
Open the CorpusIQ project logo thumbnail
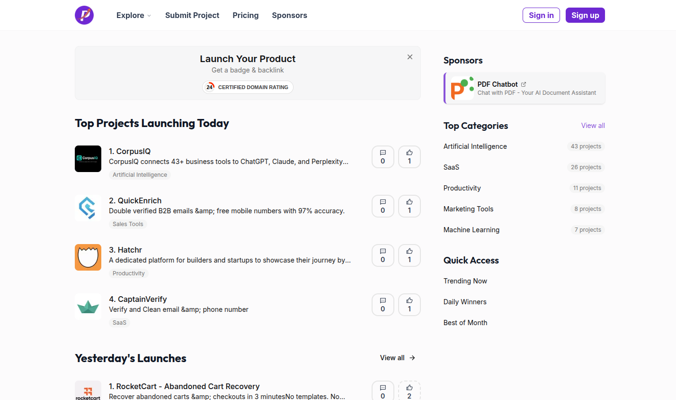pyautogui.click(x=88, y=159)
